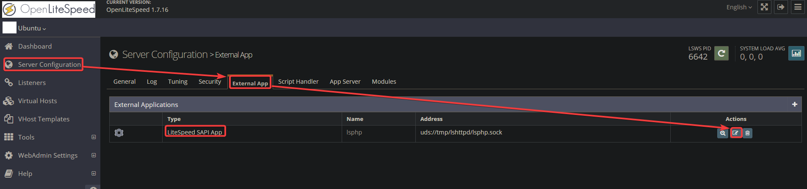807x189 pixels.
Task: Open the Ubuntu user dropdown
Action: point(32,28)
